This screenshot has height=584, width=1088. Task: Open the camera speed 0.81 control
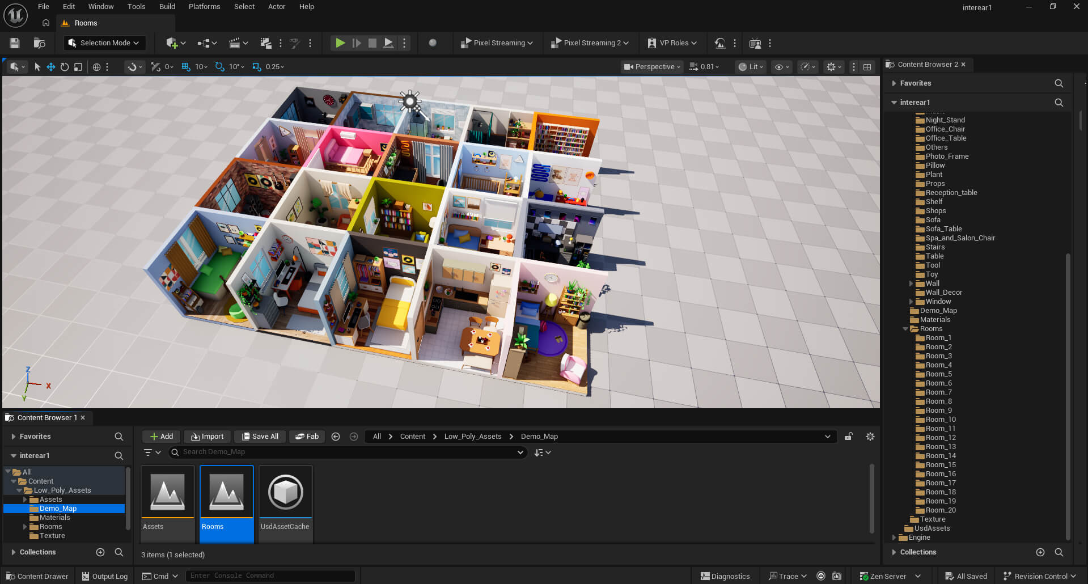(x=704, y=67)
